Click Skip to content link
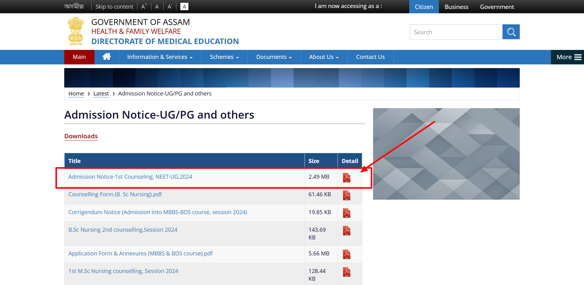 point(114,6)
